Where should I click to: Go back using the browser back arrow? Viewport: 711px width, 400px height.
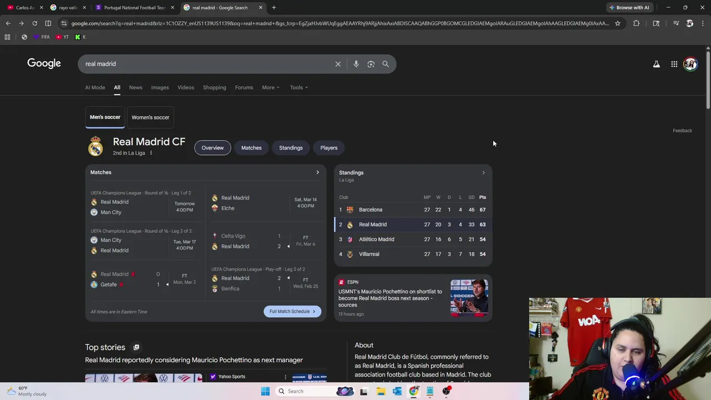pos(8,23)
